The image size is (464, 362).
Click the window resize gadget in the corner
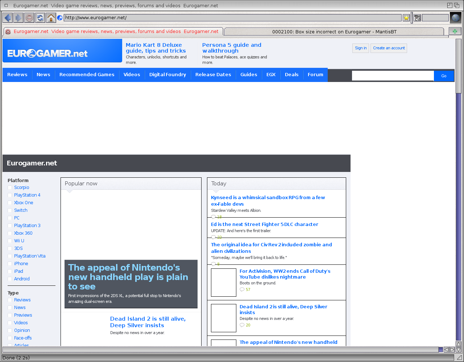459,358
